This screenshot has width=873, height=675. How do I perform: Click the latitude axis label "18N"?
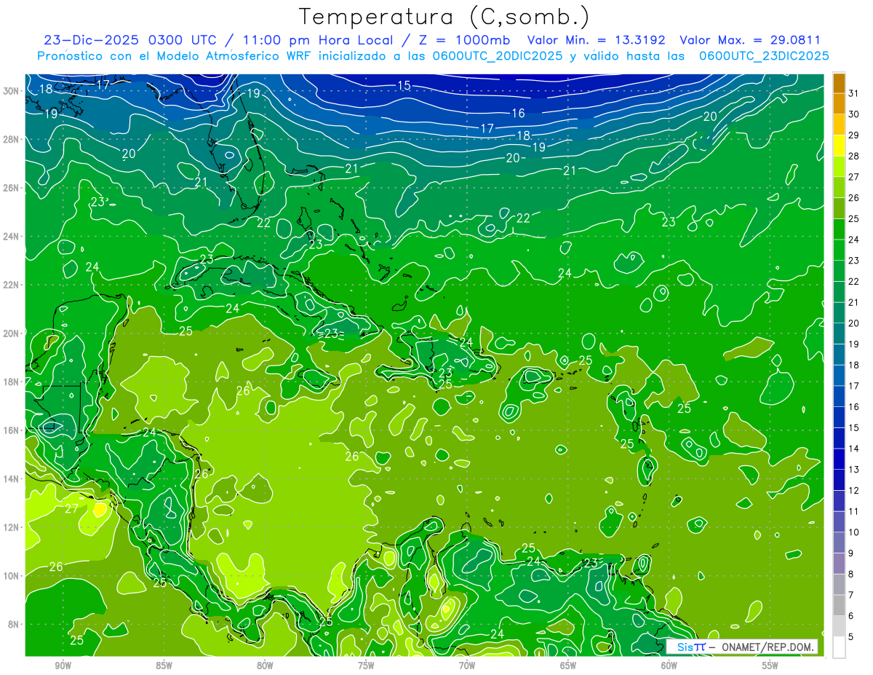click(x=11, y=382)
